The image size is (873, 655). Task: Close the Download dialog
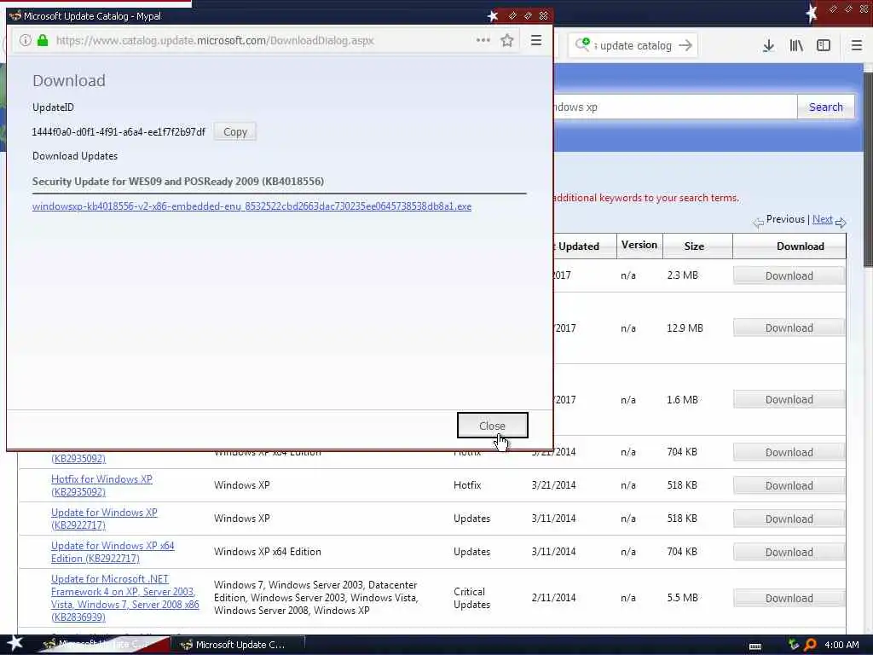pos(492,426)
